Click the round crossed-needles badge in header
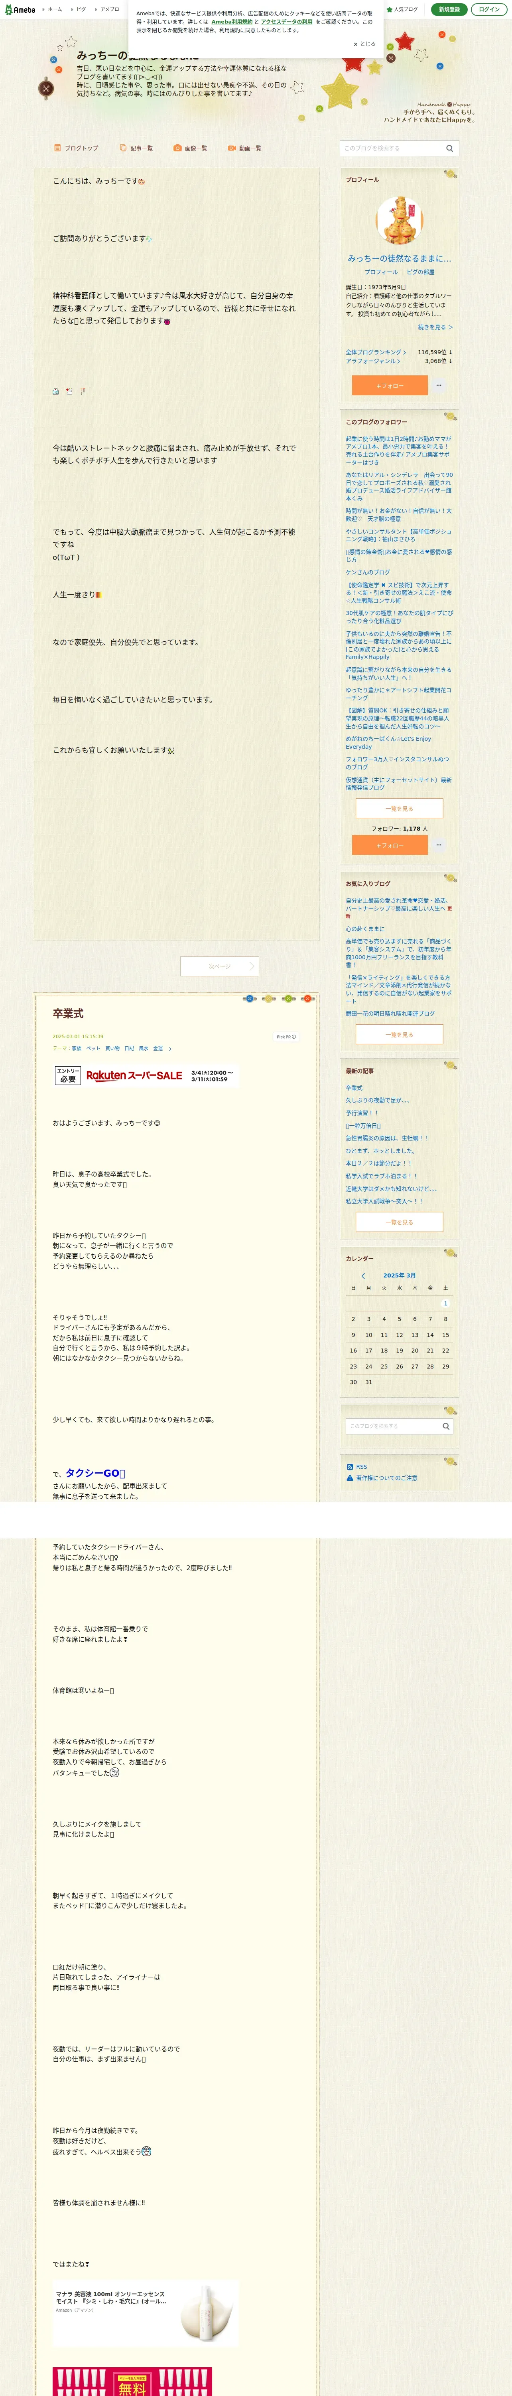Viewport: 512px width, 2396px height. click(x=45, y=88)
